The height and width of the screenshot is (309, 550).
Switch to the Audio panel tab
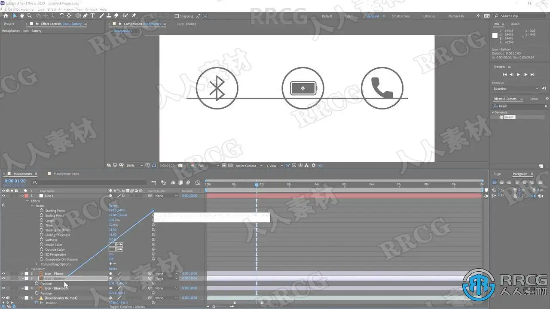pos(515,24)
